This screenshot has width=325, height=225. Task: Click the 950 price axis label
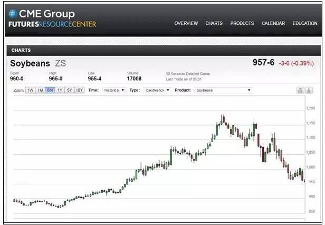pyautogui.click(x=312, y=182)
